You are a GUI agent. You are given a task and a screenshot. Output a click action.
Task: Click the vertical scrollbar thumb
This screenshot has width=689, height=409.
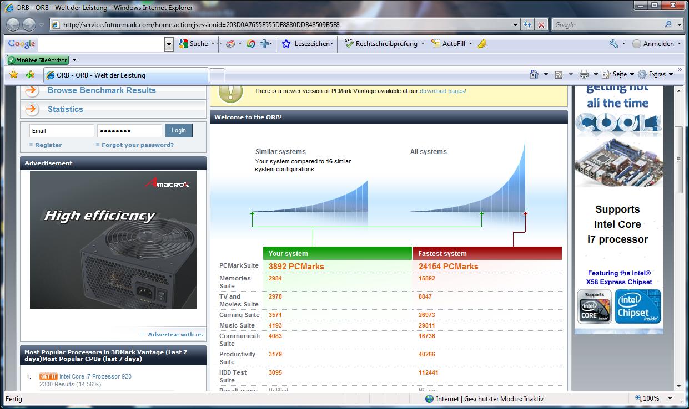click(x=678, y=160)
